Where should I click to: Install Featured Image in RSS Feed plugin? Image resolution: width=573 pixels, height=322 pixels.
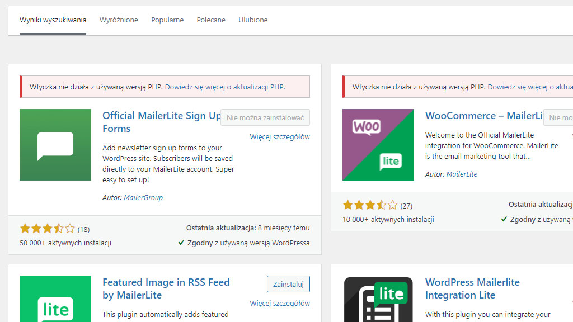pyautogui.click(x=288, y=284)
